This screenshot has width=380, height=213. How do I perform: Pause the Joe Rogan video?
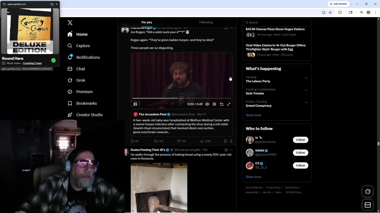135,104
